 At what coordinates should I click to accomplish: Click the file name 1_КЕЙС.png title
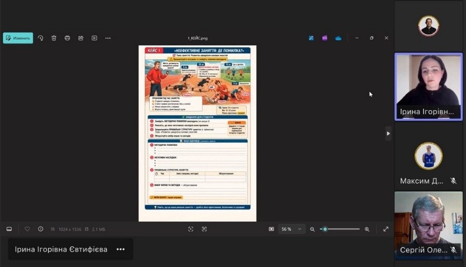(x=198, y=38)
